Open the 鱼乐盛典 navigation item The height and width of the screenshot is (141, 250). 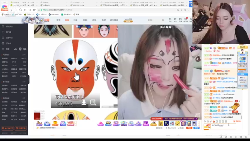click(x=114, y=20)
